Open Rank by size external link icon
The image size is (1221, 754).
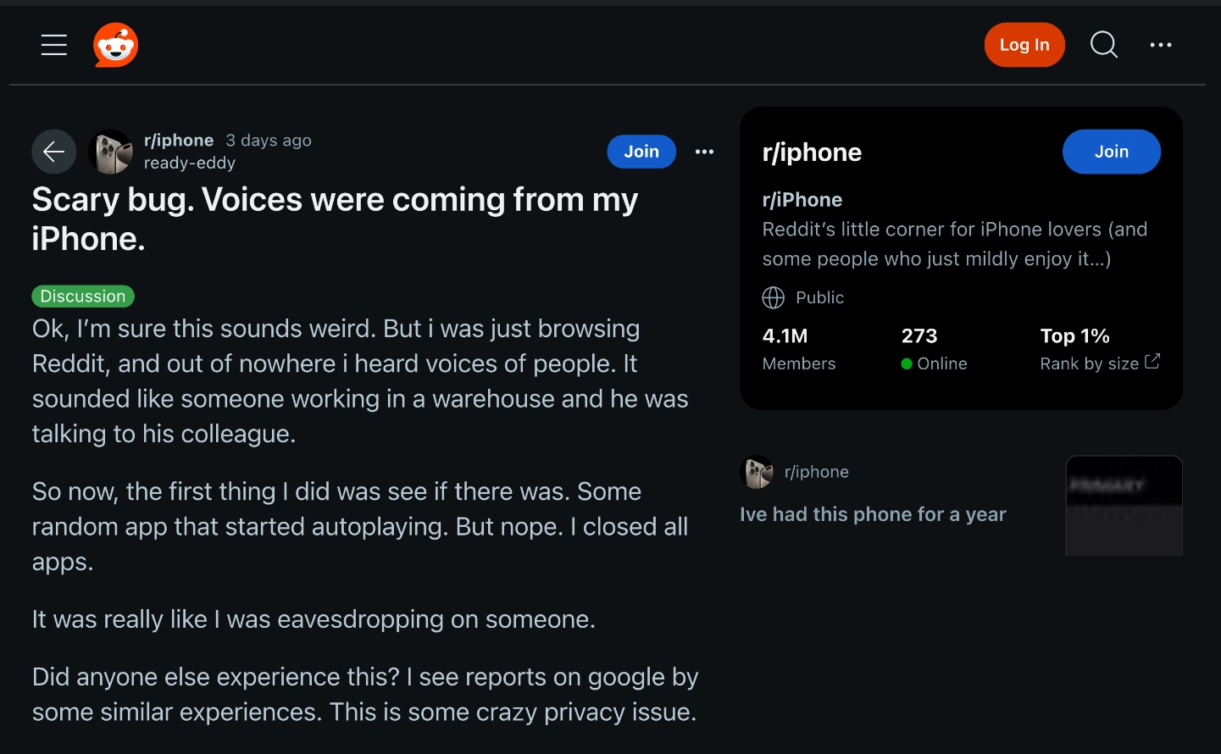coord(1152,362)
